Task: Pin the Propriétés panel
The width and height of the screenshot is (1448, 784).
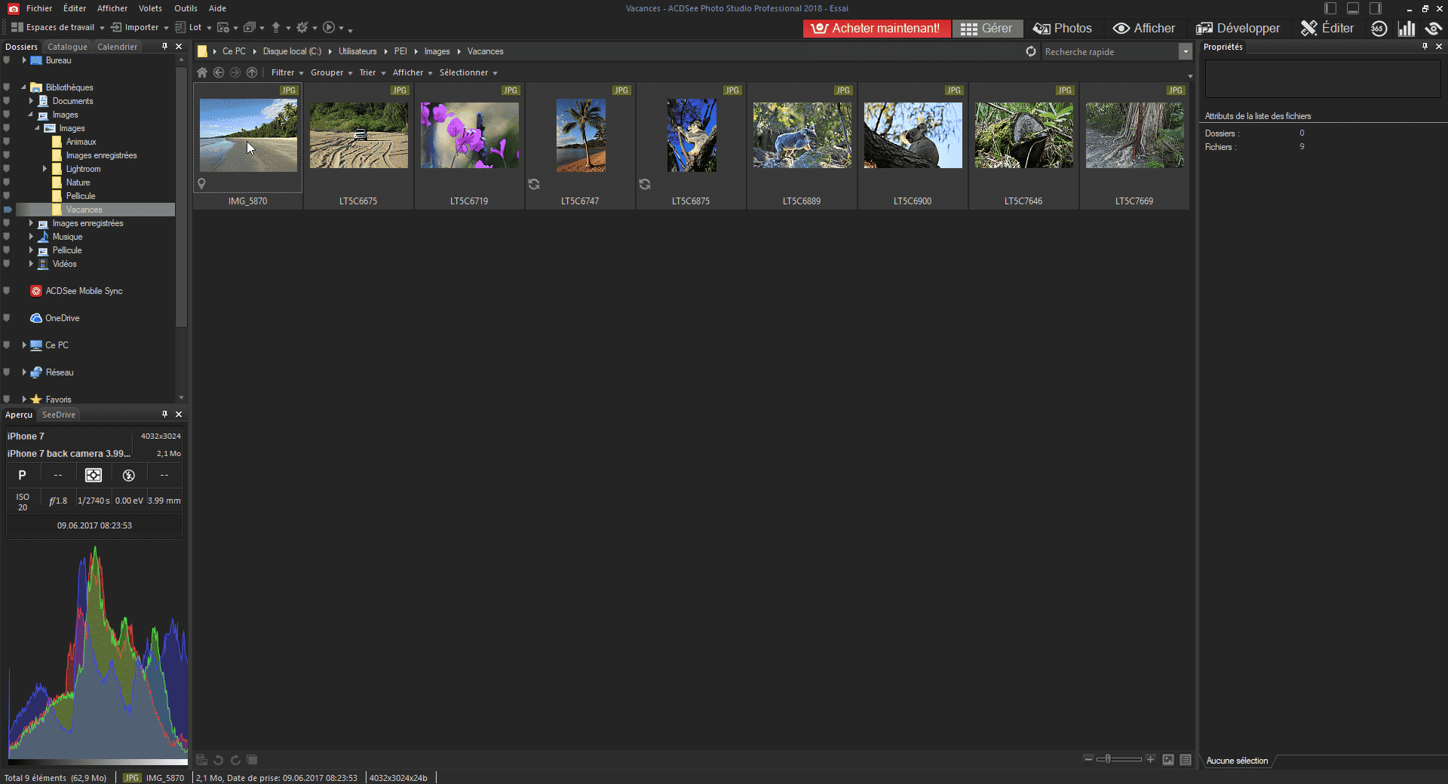Action: [x=1425, y=47]
